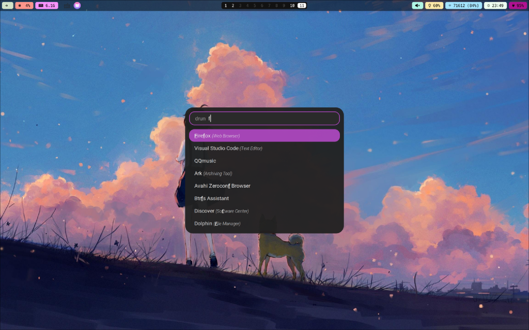Launch Firefox from the launcher results
The image size is (529, 330).
coord(264,136)
